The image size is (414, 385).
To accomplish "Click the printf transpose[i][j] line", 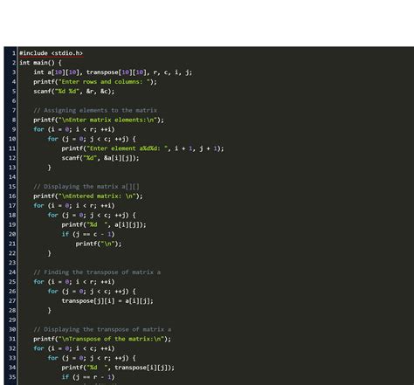I will click(x=118, y=368).
